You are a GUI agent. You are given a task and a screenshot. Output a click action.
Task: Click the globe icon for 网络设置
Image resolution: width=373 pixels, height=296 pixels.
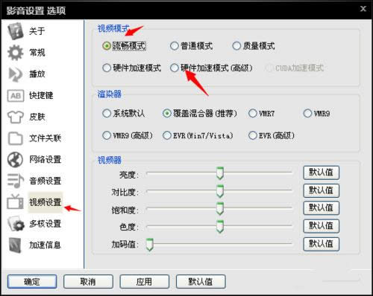pyautogui.click(x=16, y=159)
